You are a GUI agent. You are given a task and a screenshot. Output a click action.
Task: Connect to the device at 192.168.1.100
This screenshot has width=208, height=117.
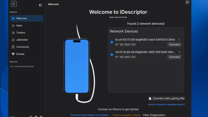tap(174, 44)
